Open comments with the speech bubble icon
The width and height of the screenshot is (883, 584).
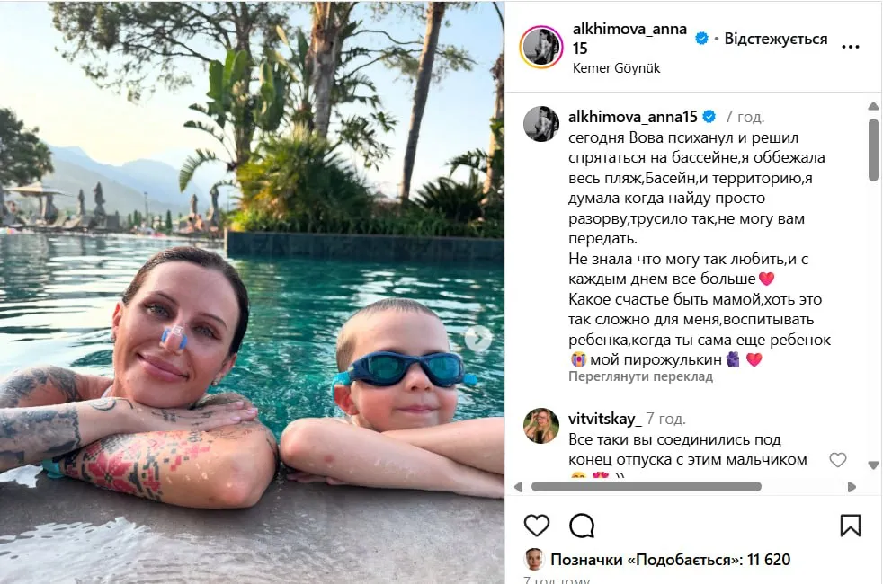pyautogui.click(x=582, y=526)
